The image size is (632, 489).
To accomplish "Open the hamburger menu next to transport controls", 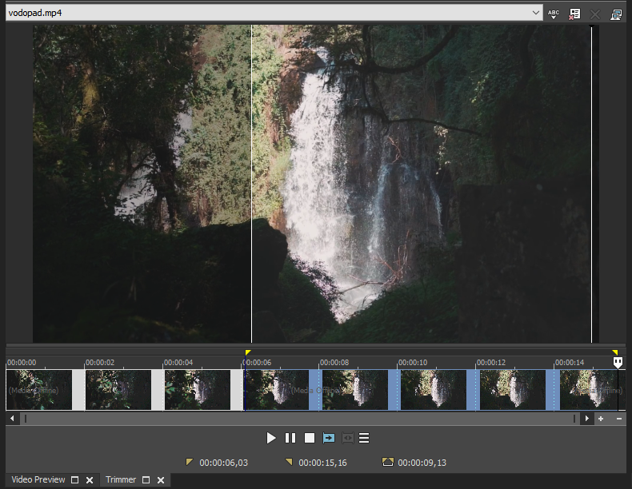I will pos(364,438).
